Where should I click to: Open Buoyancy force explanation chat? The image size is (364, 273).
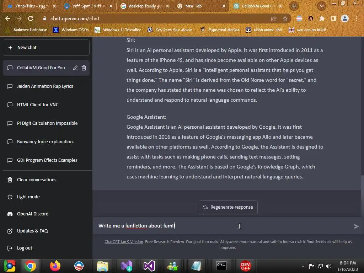tap(47, 142)
